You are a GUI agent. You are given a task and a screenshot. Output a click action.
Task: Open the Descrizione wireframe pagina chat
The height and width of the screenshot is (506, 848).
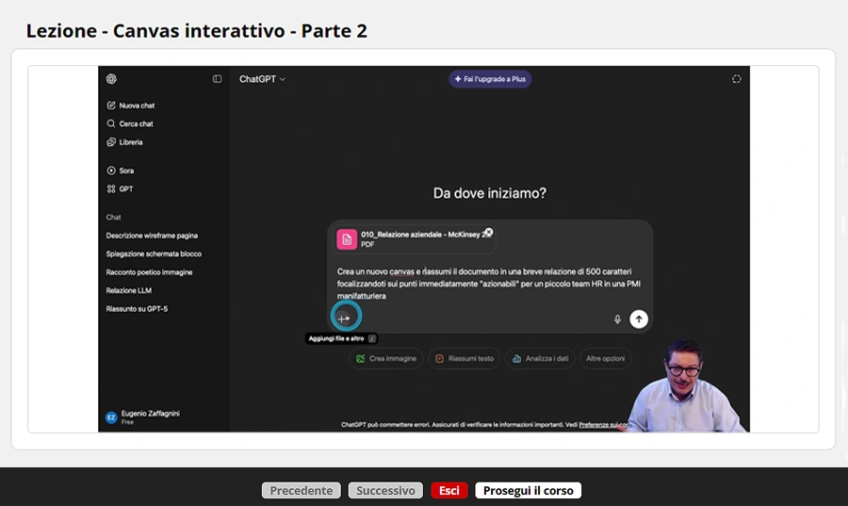click(x=152, y=236)
